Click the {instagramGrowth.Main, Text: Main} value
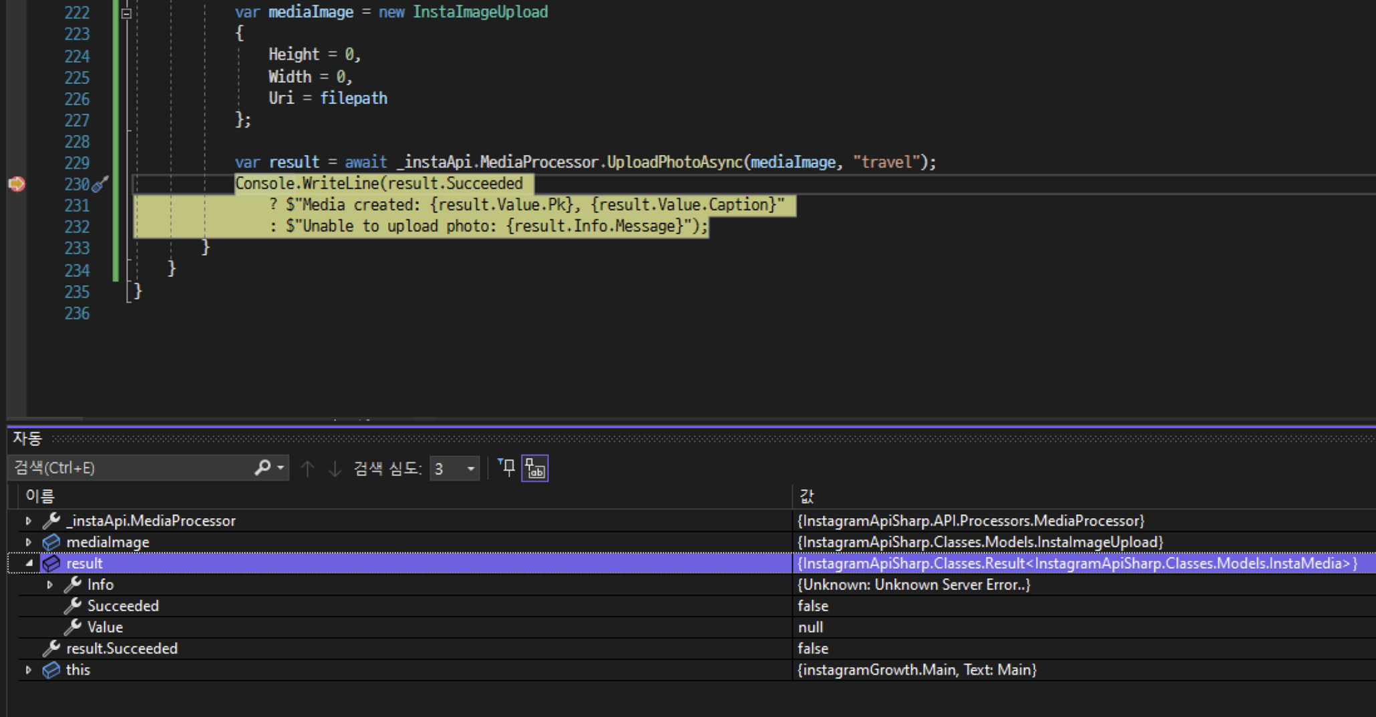This screenshot has width=1376, height=717. click(916, 670)
